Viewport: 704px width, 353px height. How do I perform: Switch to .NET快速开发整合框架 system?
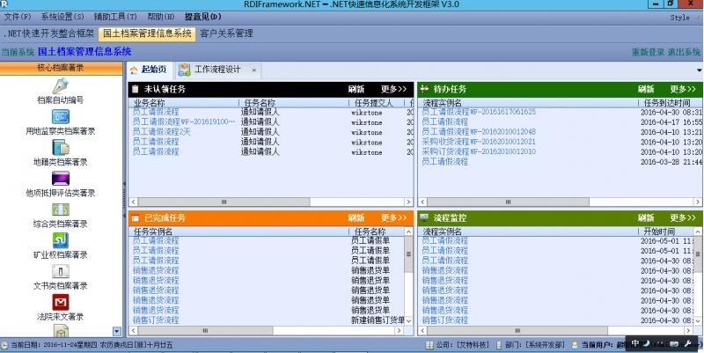pyautogui.click(x=48, y=33)
